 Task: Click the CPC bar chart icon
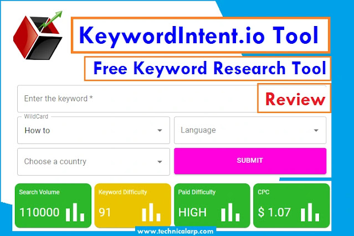click(310, 212)
